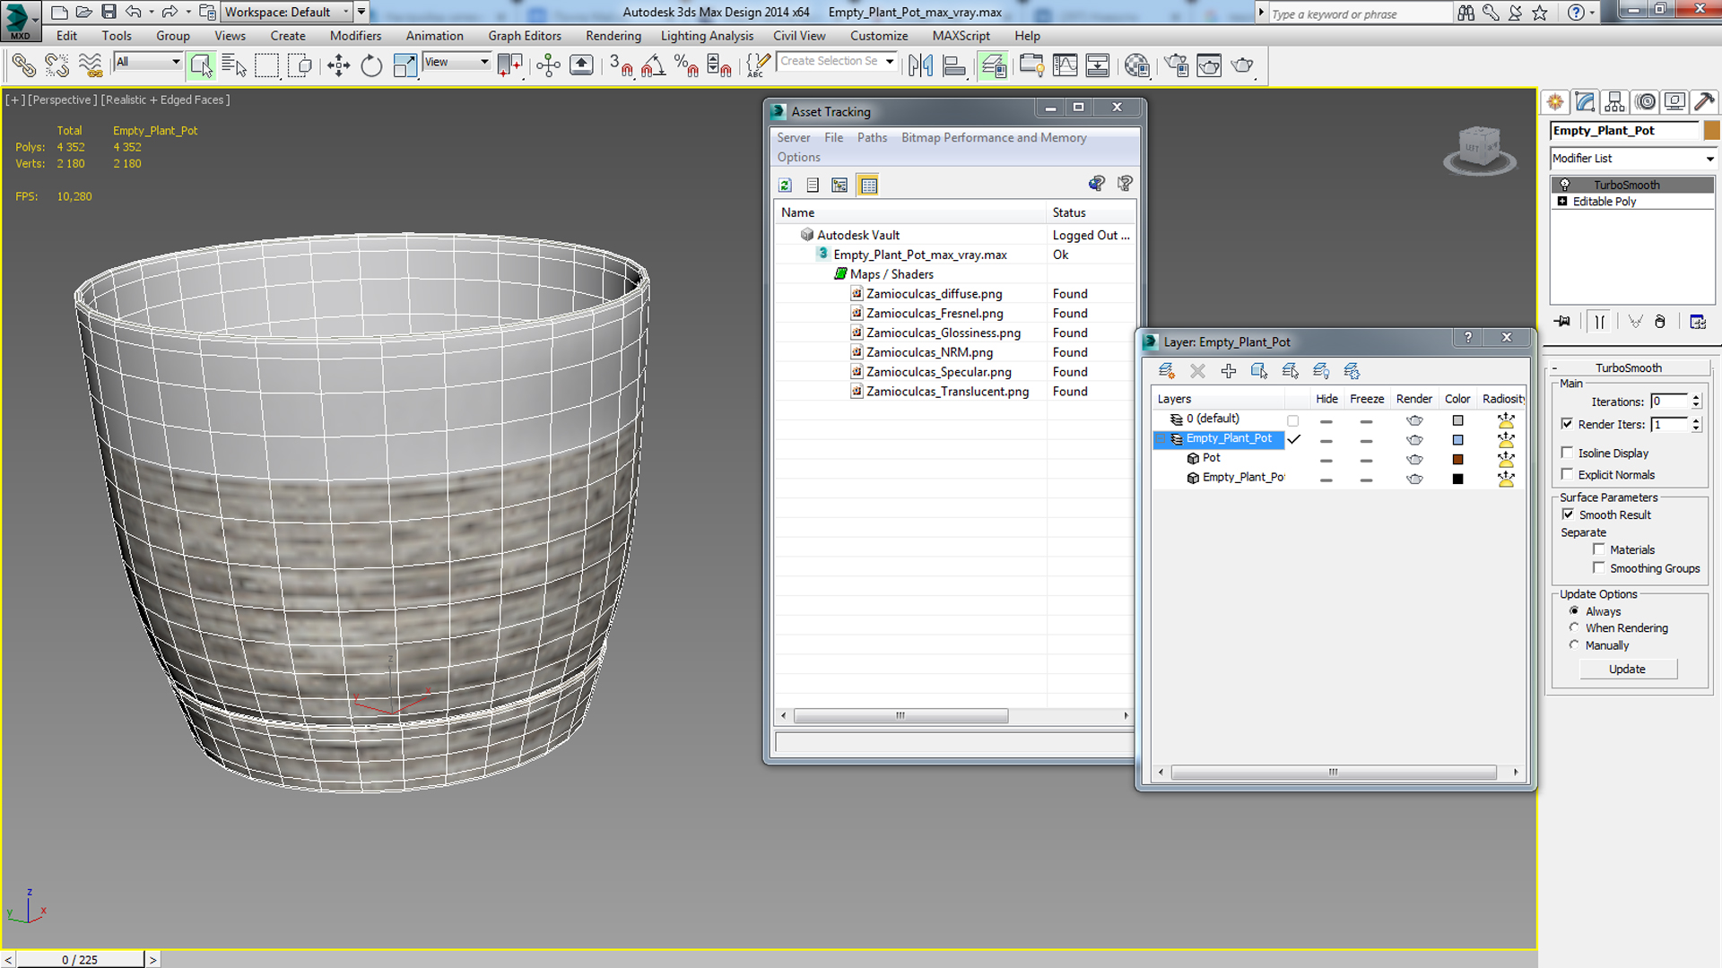
Task: Open Select by Name dialog
Action: [234, 65]
